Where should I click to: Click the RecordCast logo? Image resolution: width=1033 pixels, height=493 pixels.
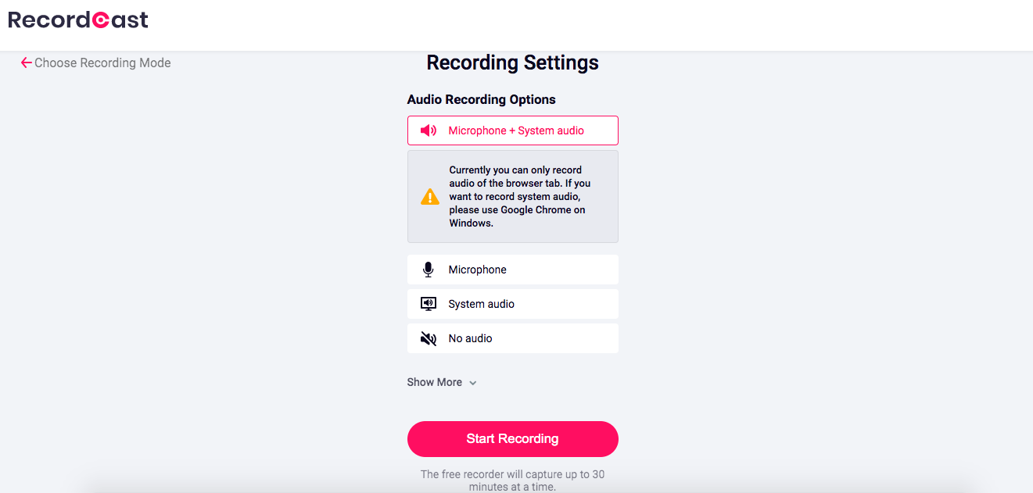point(78,20)
